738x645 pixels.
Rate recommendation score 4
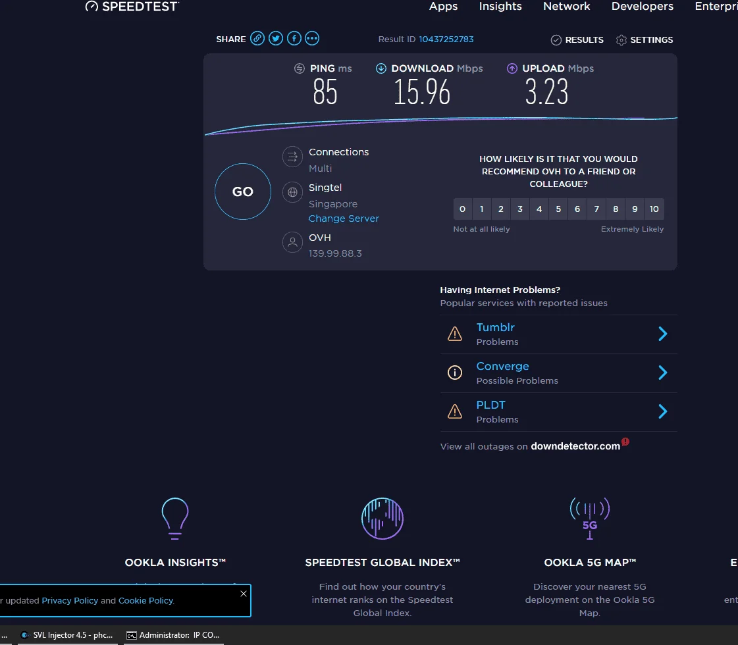tap(539, 209)
